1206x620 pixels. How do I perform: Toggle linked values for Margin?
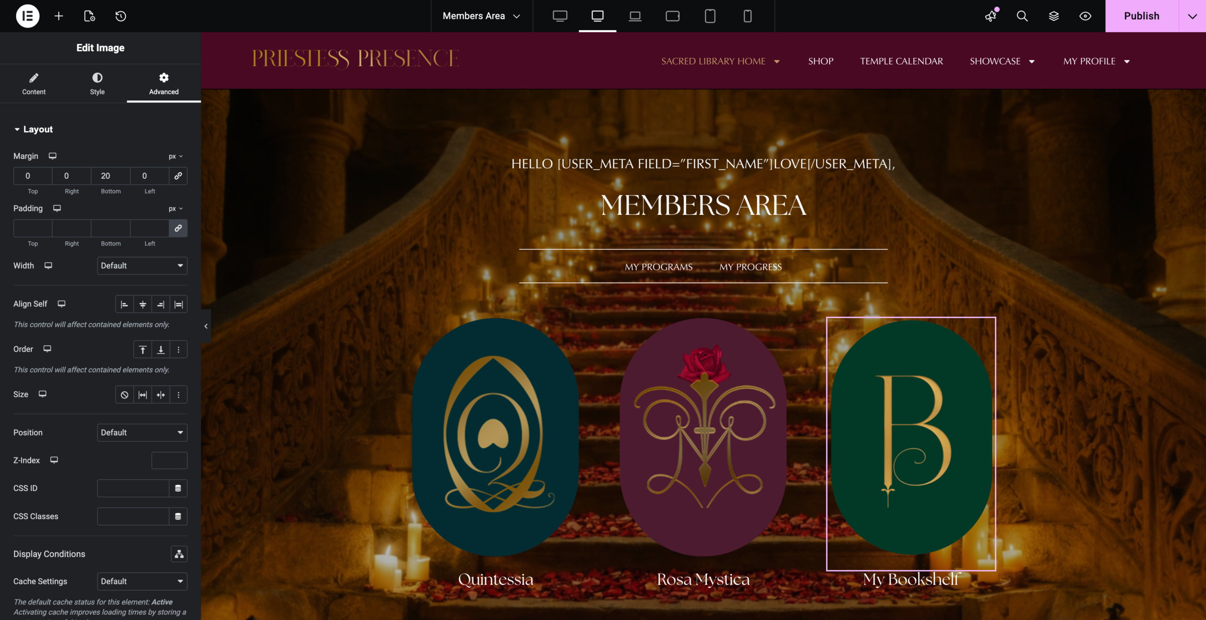tap(178, 176)
